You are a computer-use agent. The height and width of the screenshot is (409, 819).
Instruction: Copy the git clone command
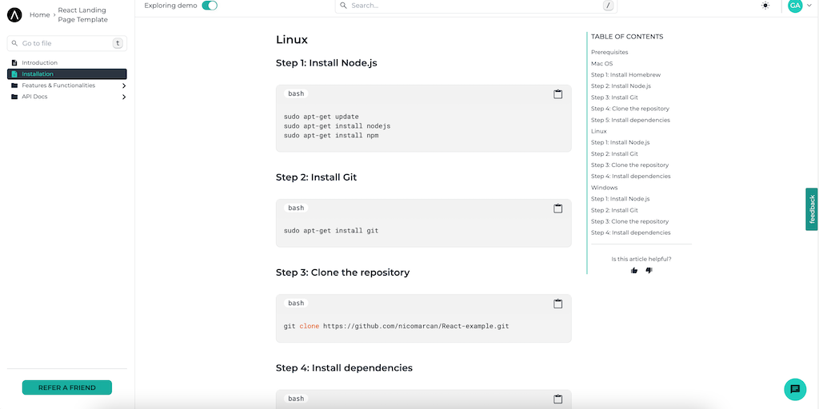[x=558, y=304]
